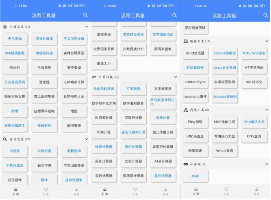Screen dimensions: 271x200
Task: Launch the 2048 game button
Action: (x=195, y=176)
